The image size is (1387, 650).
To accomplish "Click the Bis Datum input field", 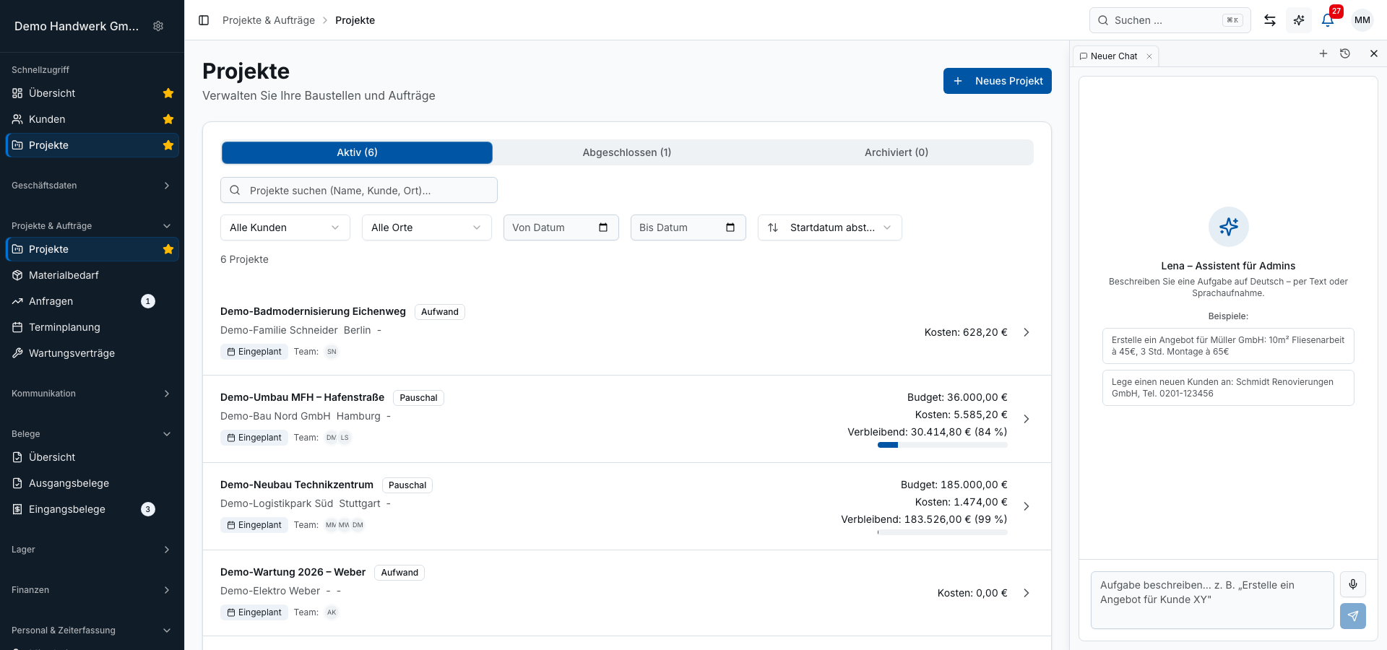I will (688, 227).
